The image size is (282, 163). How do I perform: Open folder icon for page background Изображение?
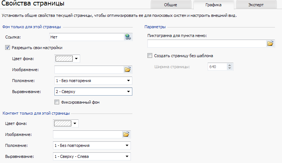coord(128,70)
